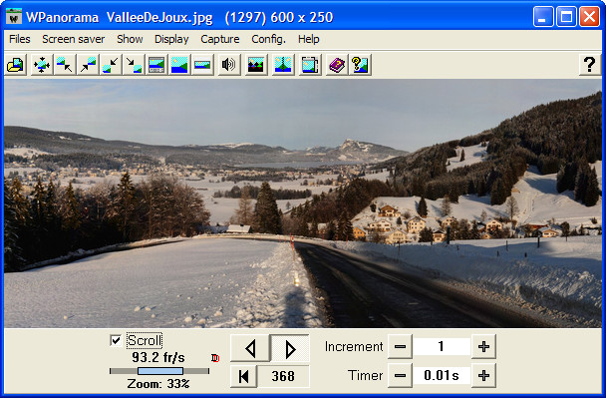606x398 pixels.
Task: Open the Screen saver menu
Action: click(x=74, y=39)
